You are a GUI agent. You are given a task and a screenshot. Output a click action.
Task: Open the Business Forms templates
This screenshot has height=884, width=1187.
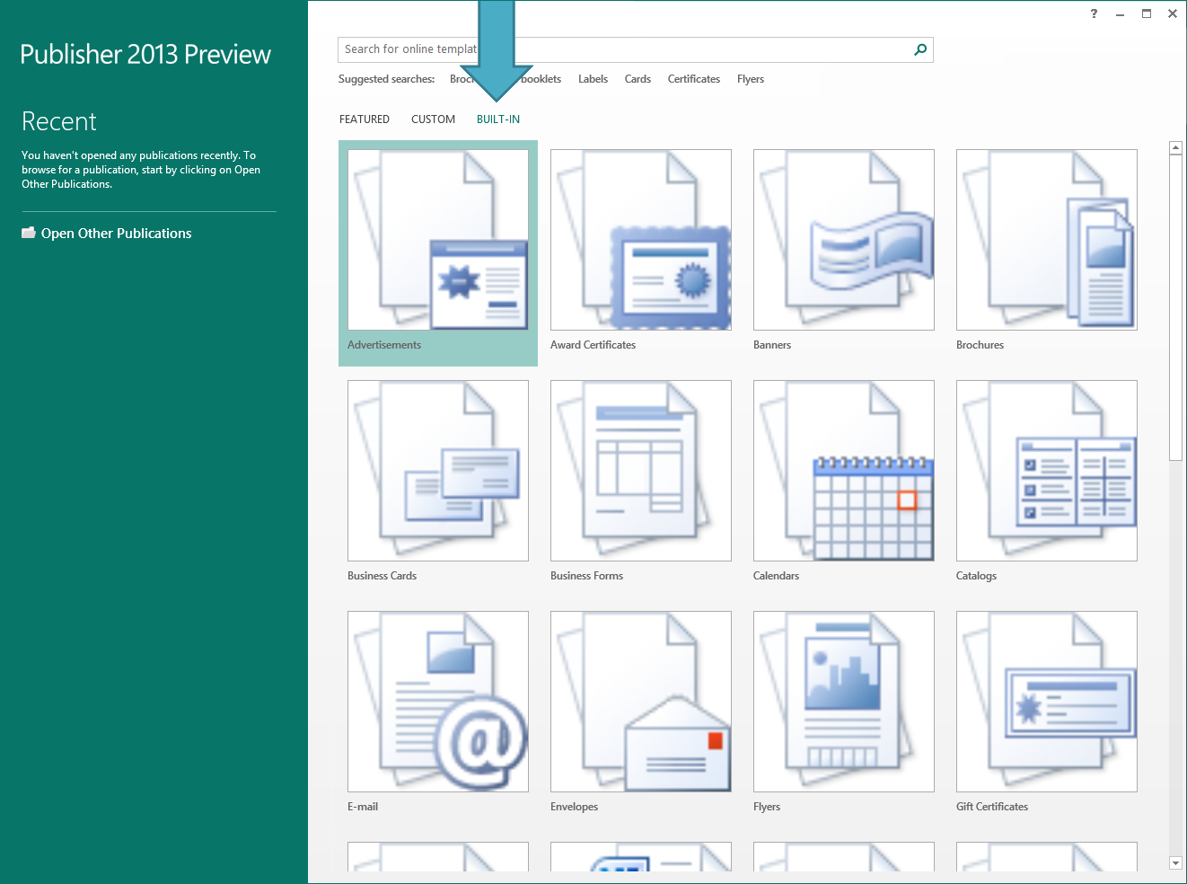coord(641,471)
